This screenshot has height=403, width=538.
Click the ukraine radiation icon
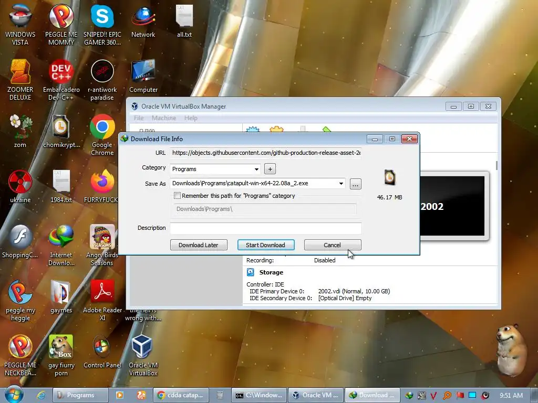pyautogui.click(x=20, y=186)
